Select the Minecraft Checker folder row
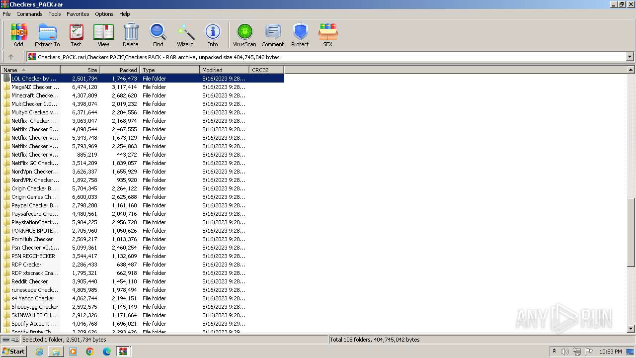Viewport: 636px width, 358px height. tap(143, 95)
